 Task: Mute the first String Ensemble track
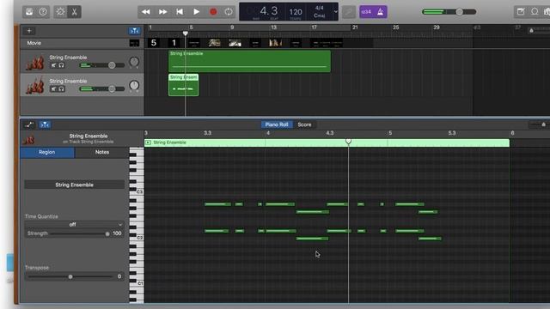53,65
